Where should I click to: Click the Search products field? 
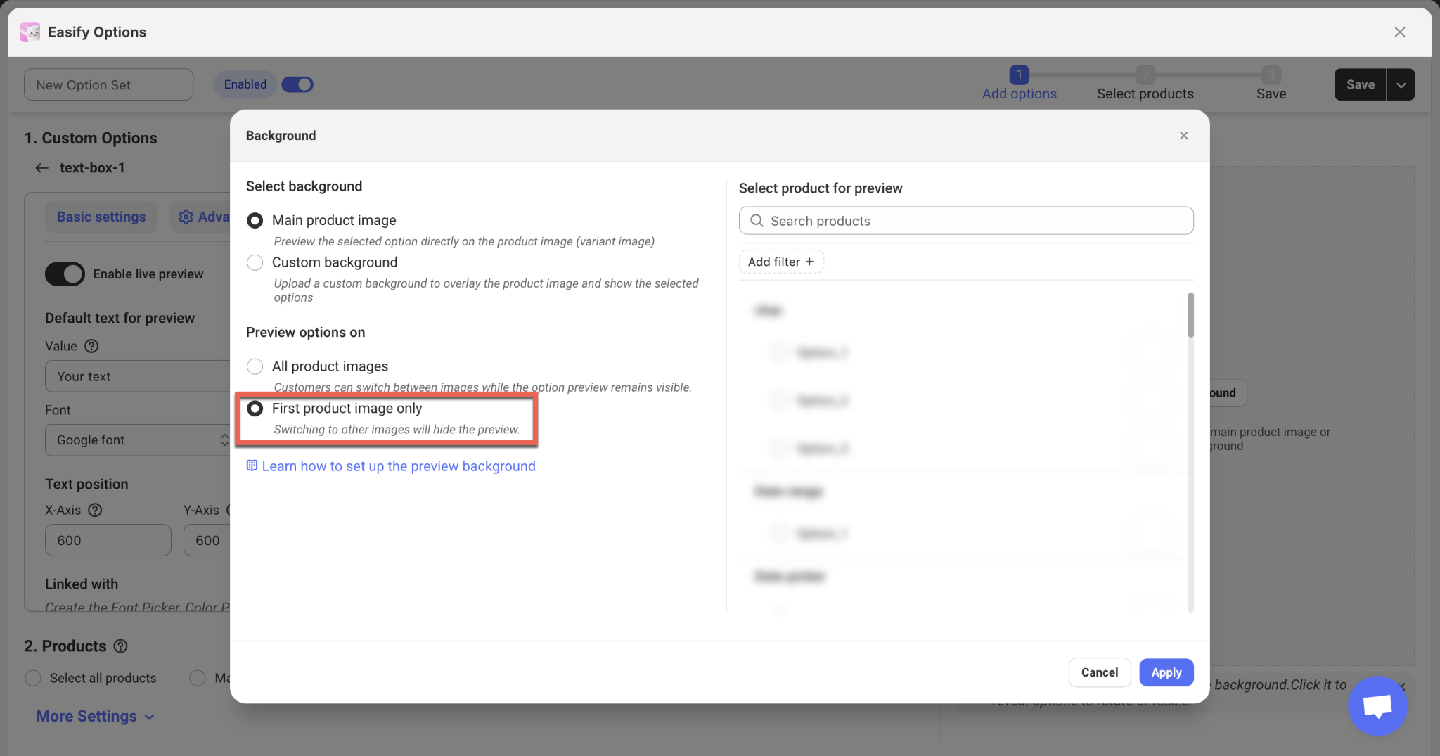click(x=965, y=221)
